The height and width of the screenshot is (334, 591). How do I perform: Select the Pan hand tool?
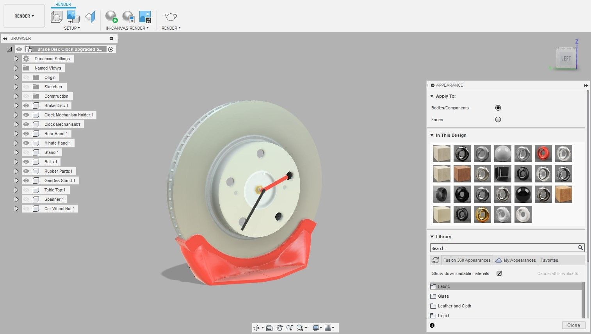pos(279,328)
